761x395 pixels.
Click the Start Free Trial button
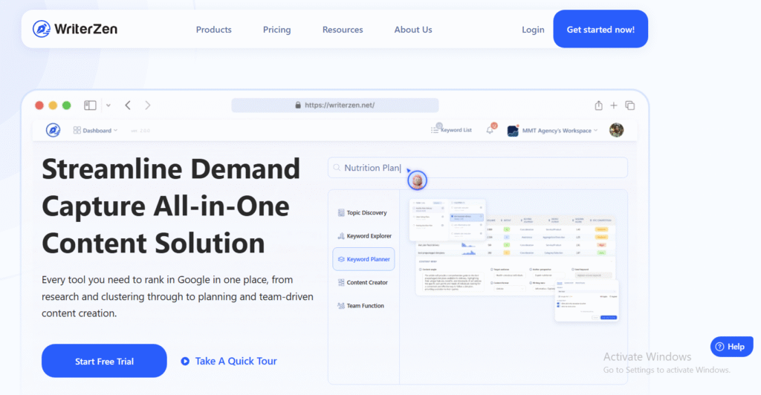tap(104, 361)
